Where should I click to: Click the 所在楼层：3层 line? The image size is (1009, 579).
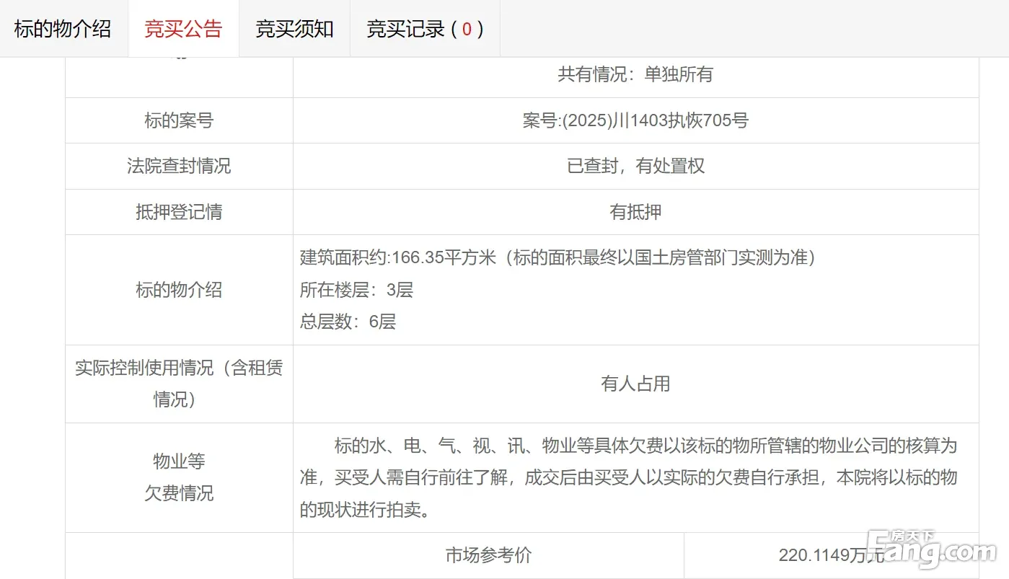click(356, 290)
